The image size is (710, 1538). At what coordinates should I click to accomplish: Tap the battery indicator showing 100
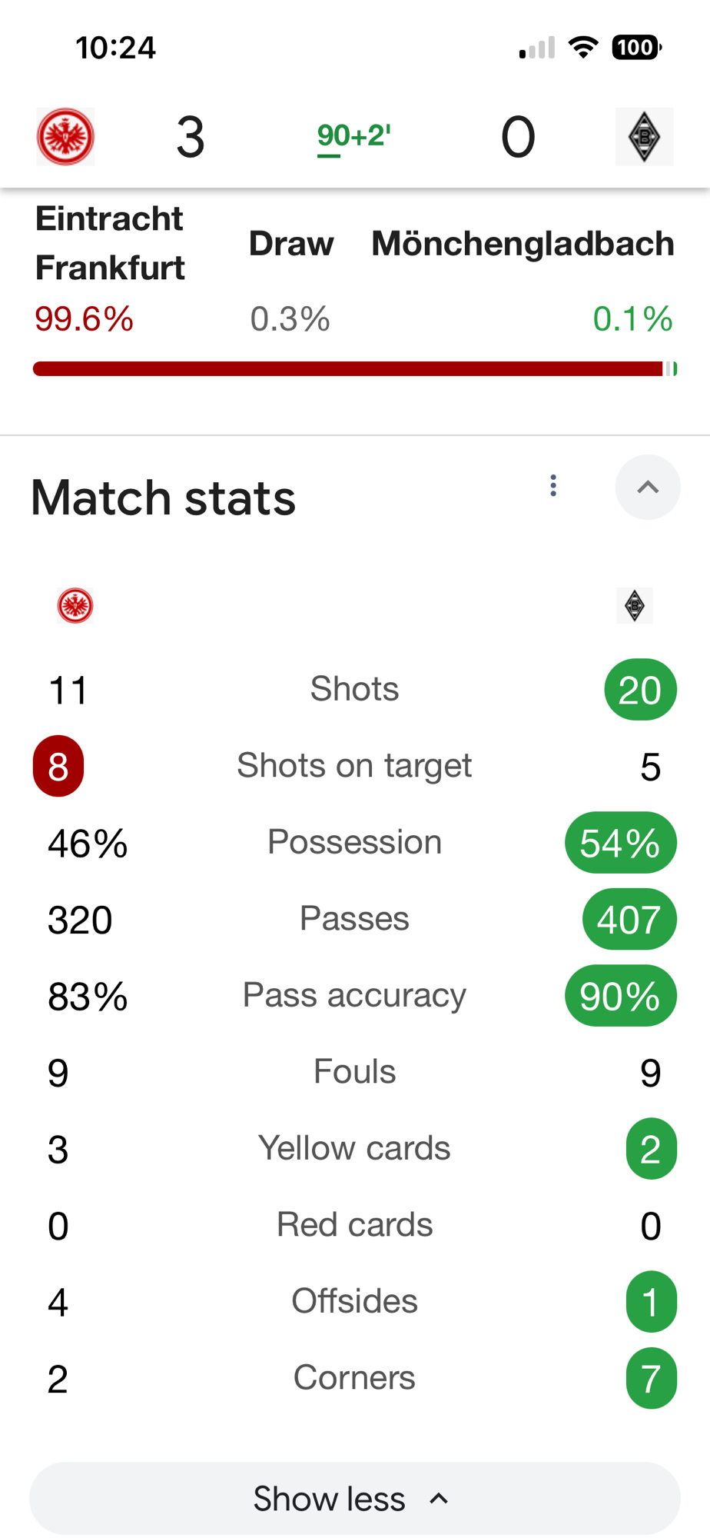point(636,48)
